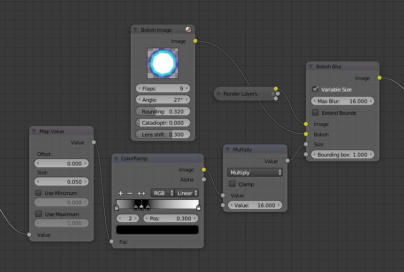Click the Flaps value field
Image resolution: width=404 pixels, height=272 pixels.
coord(163,89)
